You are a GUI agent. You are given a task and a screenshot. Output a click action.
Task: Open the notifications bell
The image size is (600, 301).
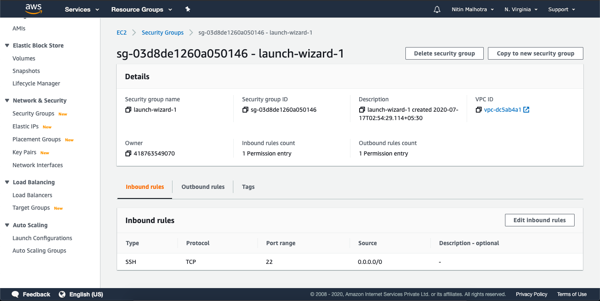click(x=437, y=9)
